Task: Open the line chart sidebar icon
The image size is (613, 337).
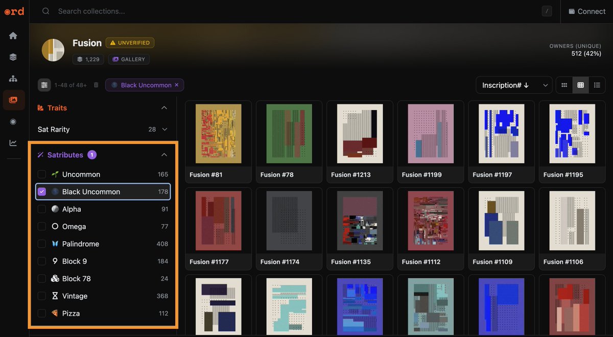Action: pos(13,143)
